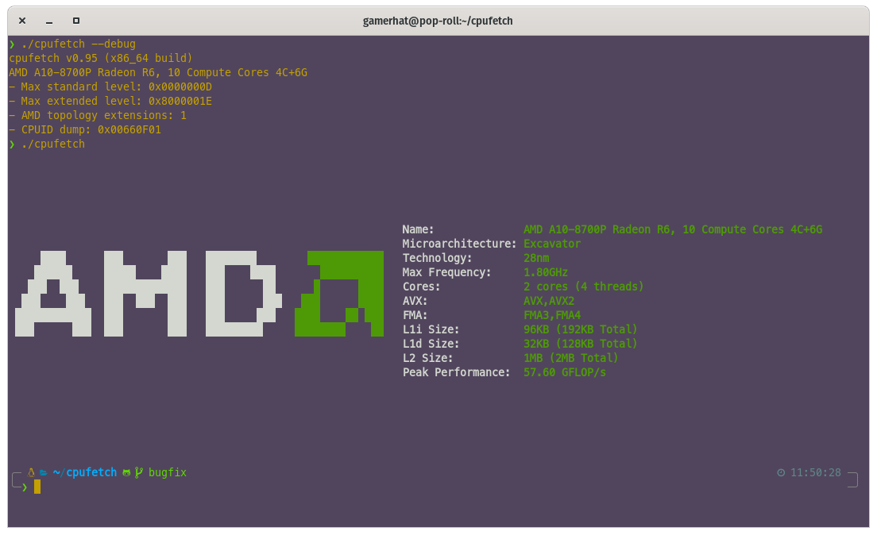Click the ~/cpufetch path in the prompt
The height and width of the screenshot is (535, 877).
[x=83, y=471]
